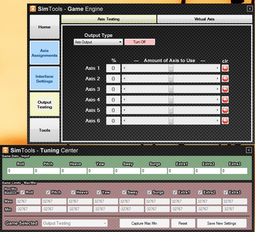This screenshot has height=232, width=255.
Task: Disable the Surge balance checkbox
Action: click(149, 192)
